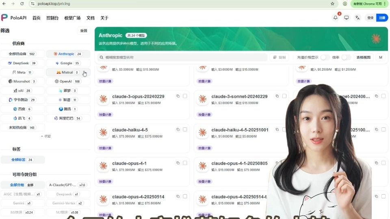Select the A-Claude/GPT token group

click(x=68, y=185)
